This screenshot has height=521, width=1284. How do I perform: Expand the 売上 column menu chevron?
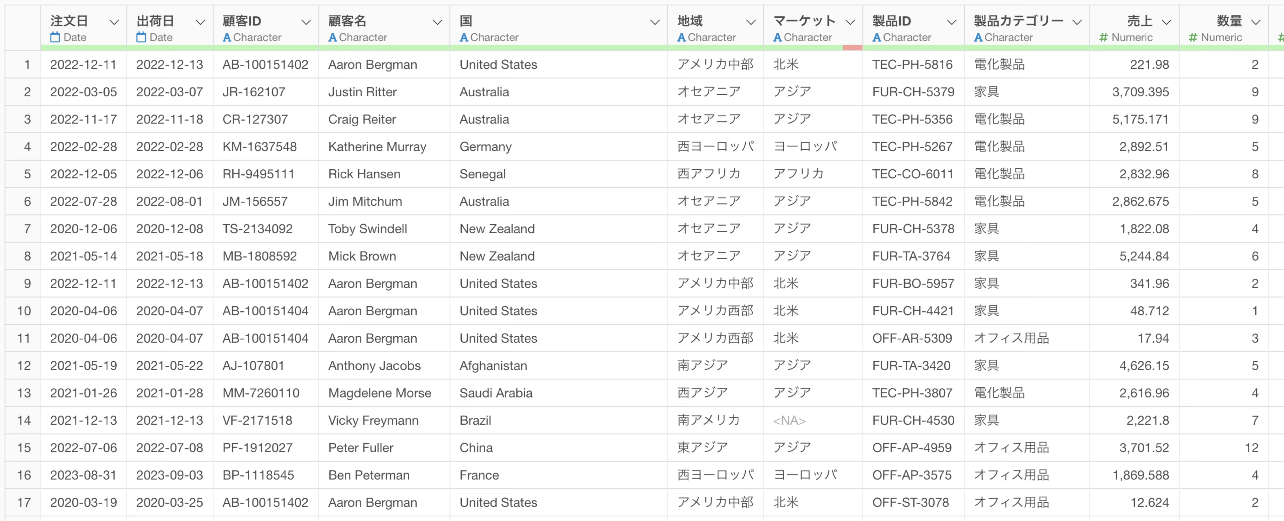pos(1166,22)
